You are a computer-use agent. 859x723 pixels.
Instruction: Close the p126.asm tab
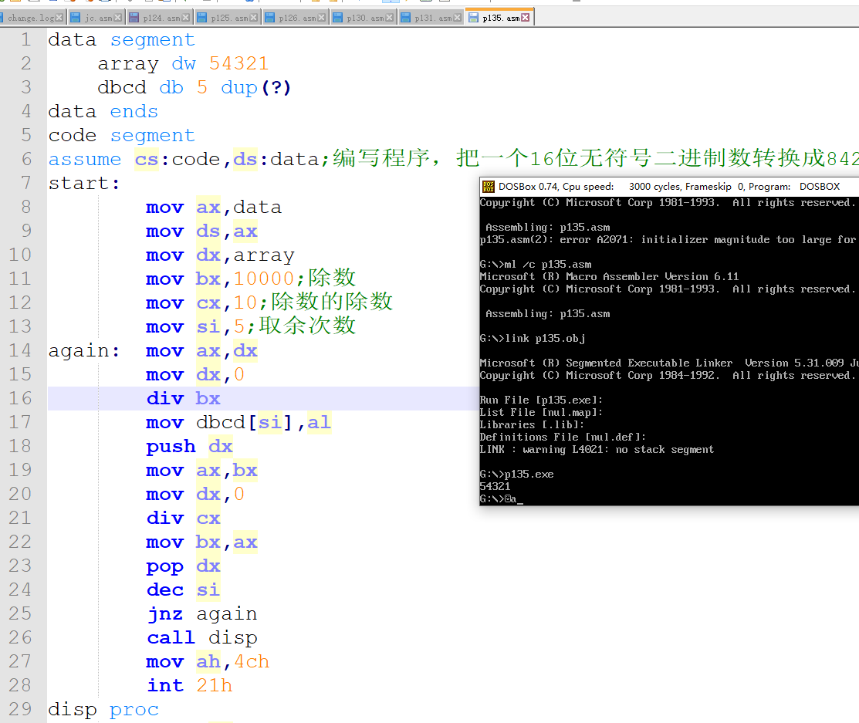coord(321,18)
